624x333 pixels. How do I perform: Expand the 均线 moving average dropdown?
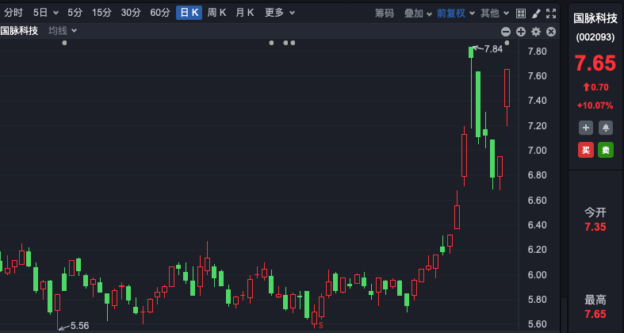[x=63, y=31]
